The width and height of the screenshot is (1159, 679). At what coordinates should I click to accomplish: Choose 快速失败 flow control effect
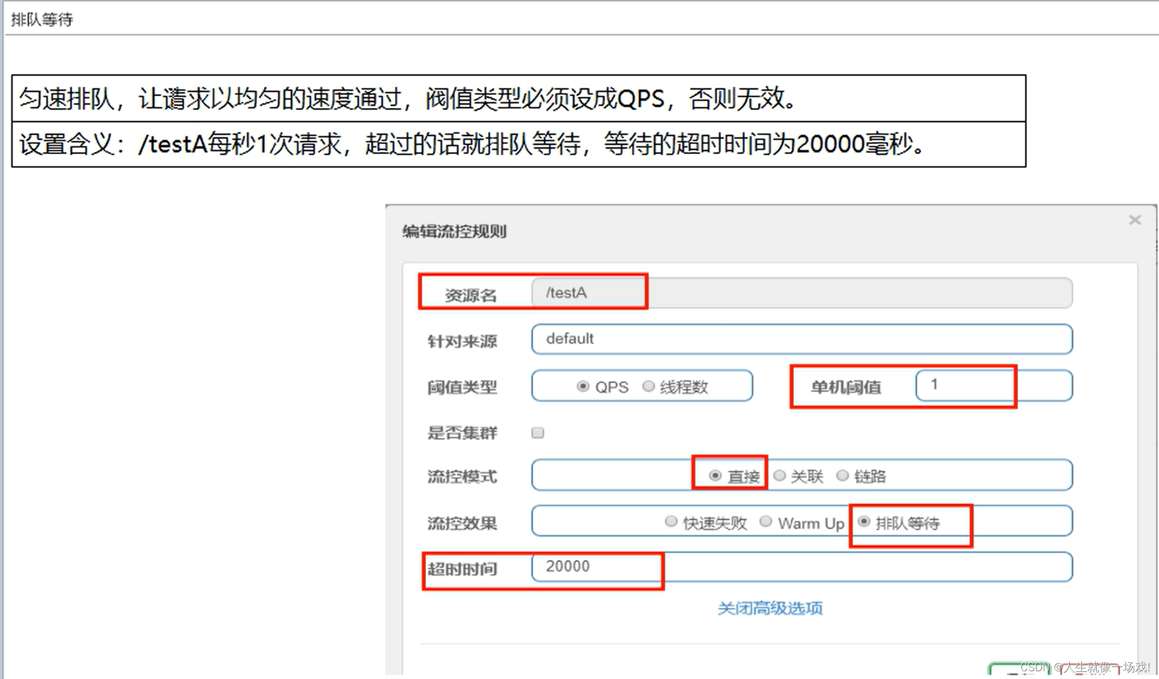click(x=671, y=522)
